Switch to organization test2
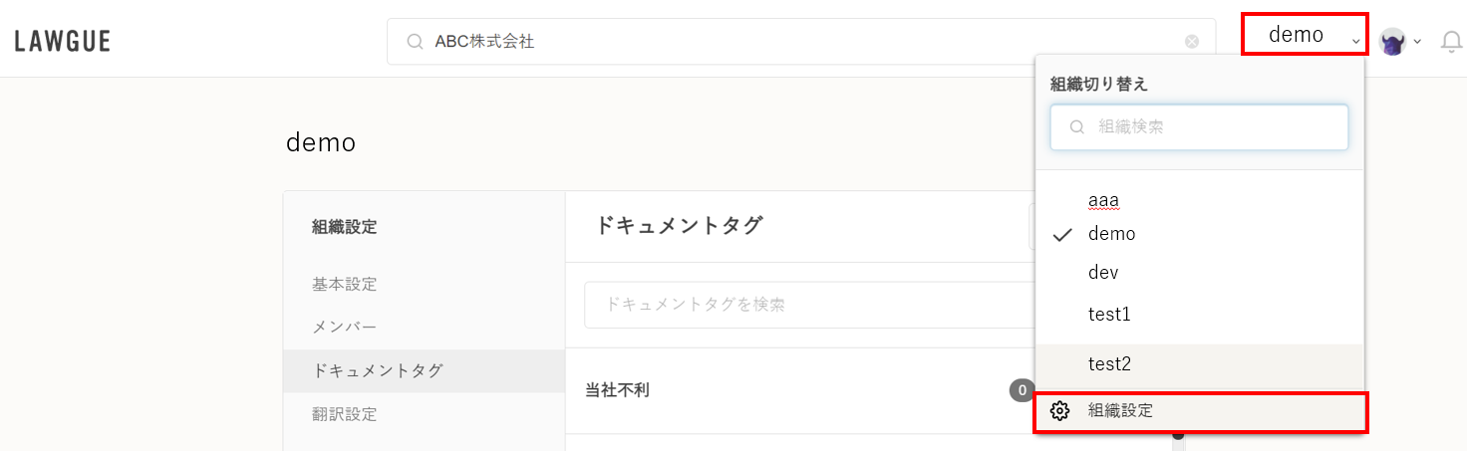The image size is (1467, 451). [1109, 364]
